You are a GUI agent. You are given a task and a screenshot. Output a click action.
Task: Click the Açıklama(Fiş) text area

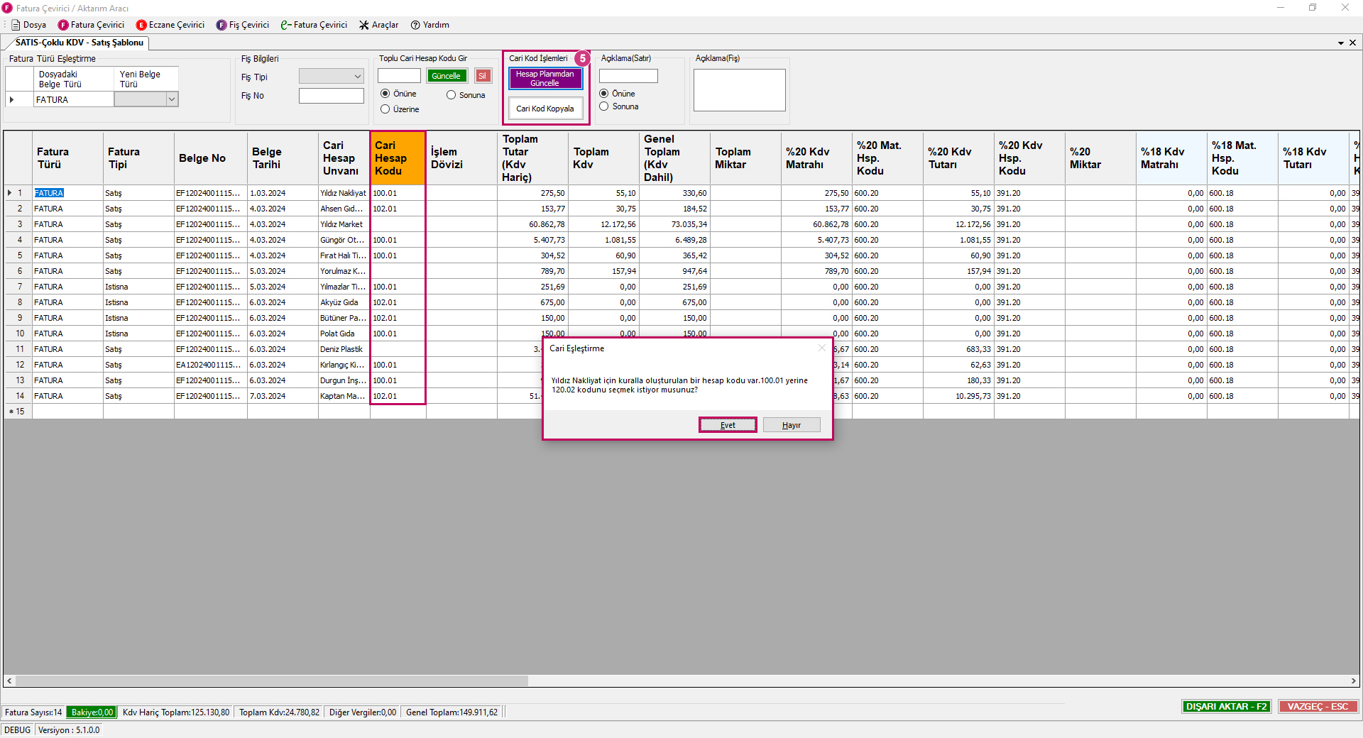pos(739,90)
